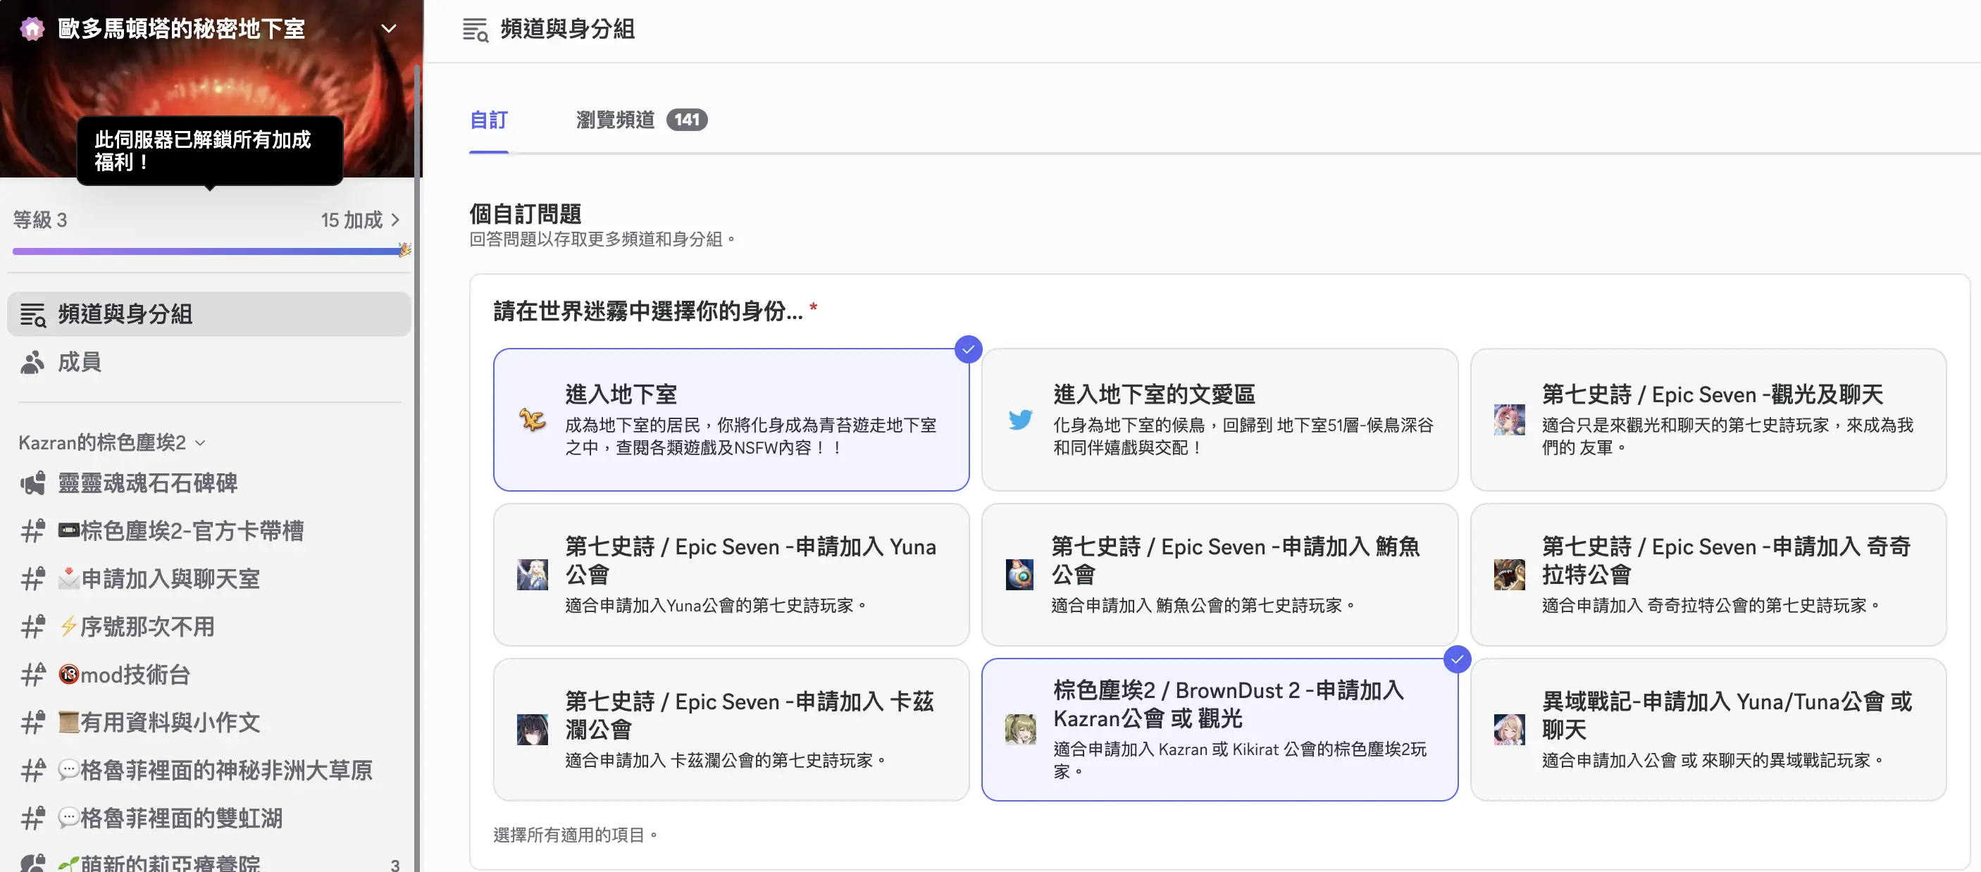Open the 成員 members page

click(209, 361)
